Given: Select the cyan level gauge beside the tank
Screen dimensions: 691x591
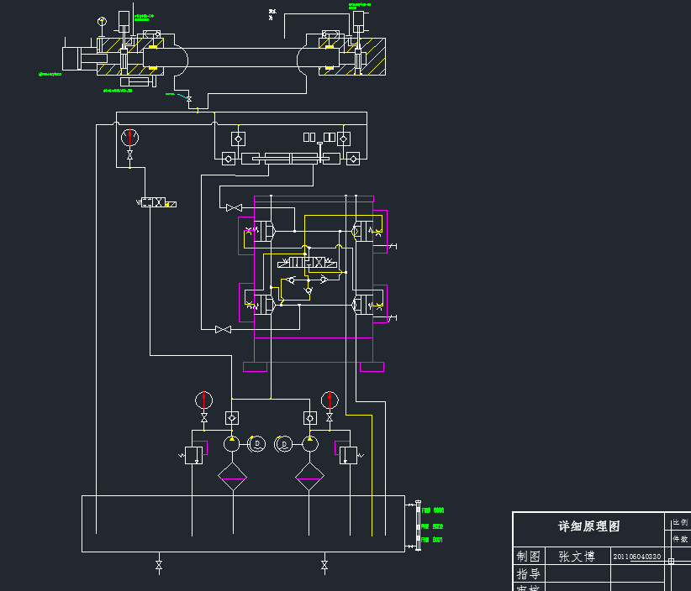Looking at the screenshot, I should click(x=418, y=526).
